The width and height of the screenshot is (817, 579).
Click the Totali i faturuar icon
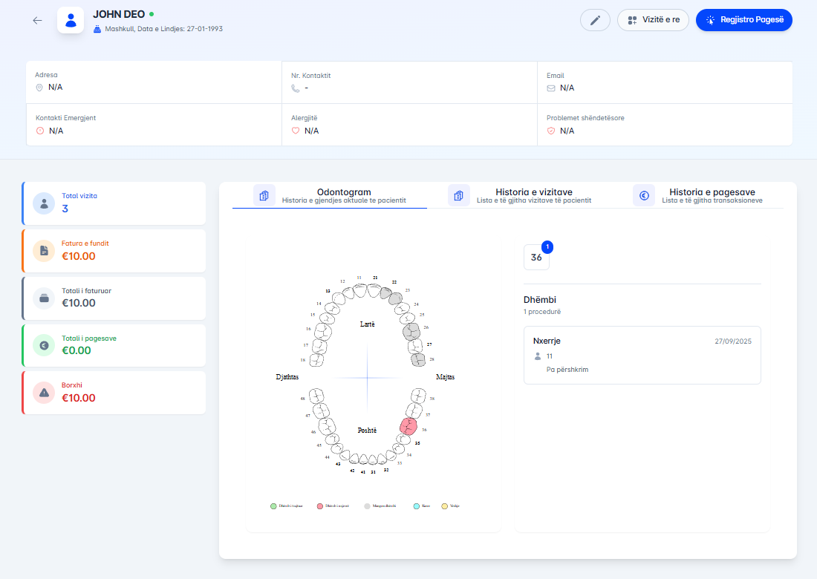tap(44, 298)
